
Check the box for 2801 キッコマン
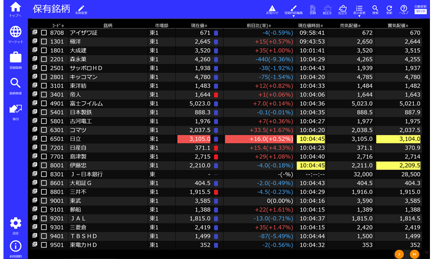click(44, 77)
